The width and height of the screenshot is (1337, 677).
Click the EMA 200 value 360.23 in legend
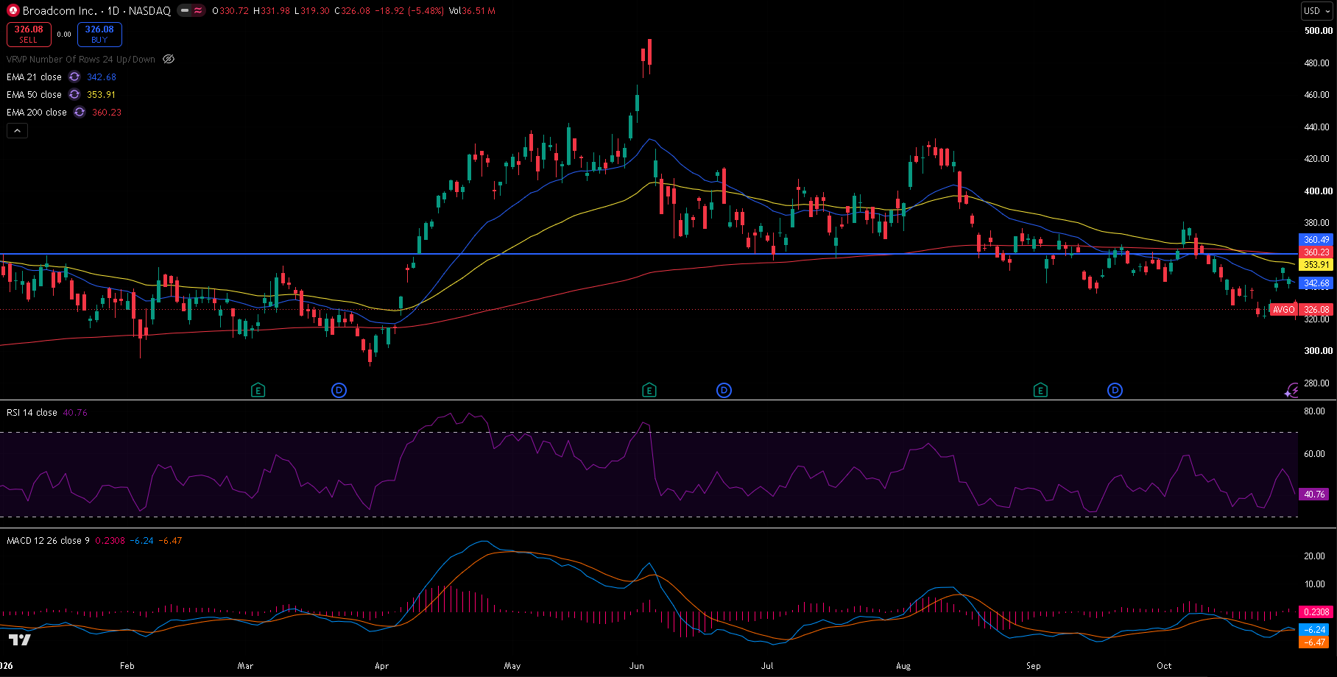click(107, 113)
